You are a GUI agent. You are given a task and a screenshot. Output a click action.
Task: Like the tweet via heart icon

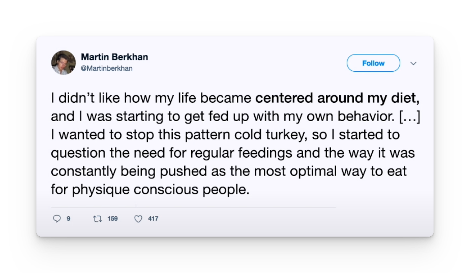pos(138,218)
